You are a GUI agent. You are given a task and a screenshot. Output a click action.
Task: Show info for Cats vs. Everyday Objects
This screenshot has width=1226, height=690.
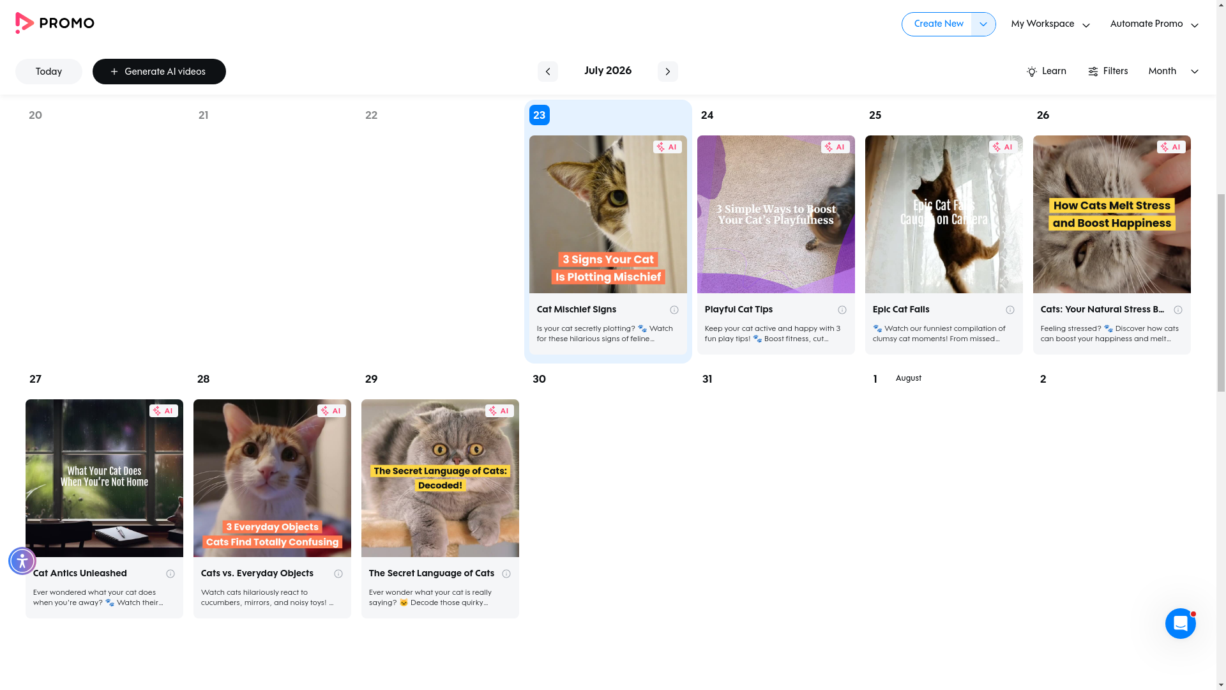tap(338, 574)
